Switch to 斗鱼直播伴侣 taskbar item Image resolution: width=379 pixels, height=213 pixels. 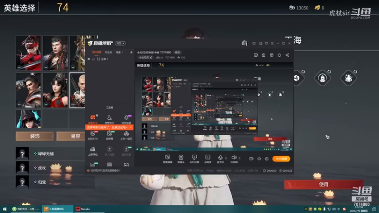[57, 209]
